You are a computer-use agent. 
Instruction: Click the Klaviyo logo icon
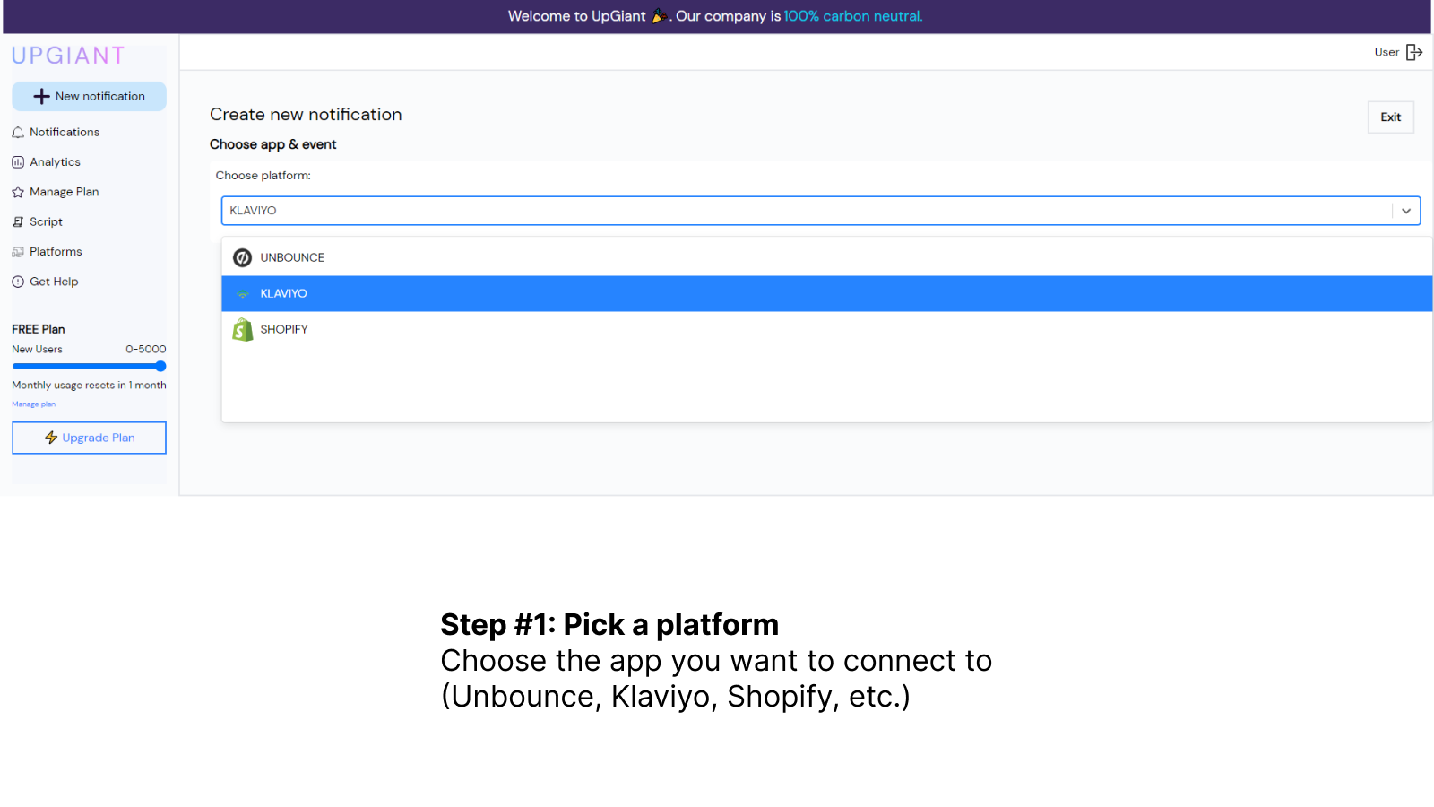pos(242,294)
